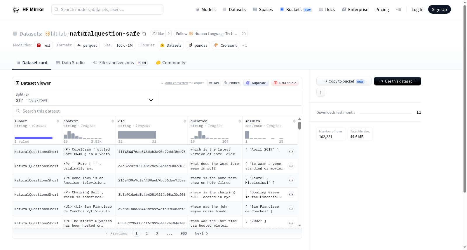Image resolution: width=467 pixels, height=250 pixels.
Task: Expand row with answer "2002"
Action: pyautogui.click(x=291, y=223)
